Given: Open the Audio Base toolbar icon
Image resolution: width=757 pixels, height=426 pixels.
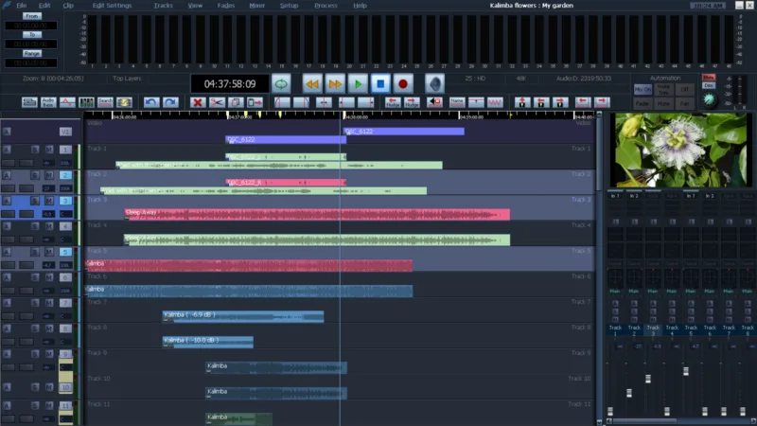Looking at the screenshot, I should [48, 102].
